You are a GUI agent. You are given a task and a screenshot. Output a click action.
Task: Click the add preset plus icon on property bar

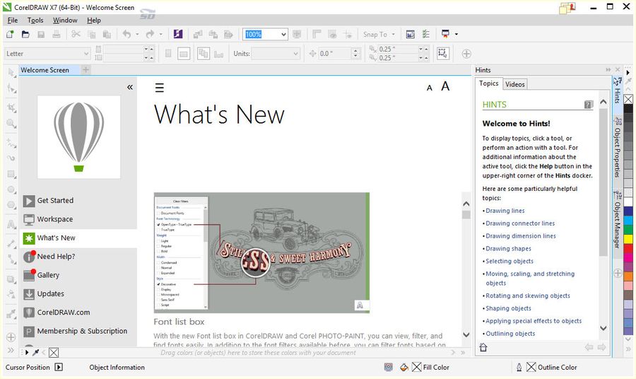point(466,54)
